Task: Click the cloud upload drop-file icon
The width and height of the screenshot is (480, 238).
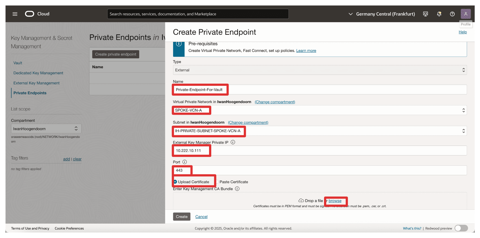Action: (x=301, y=201)
